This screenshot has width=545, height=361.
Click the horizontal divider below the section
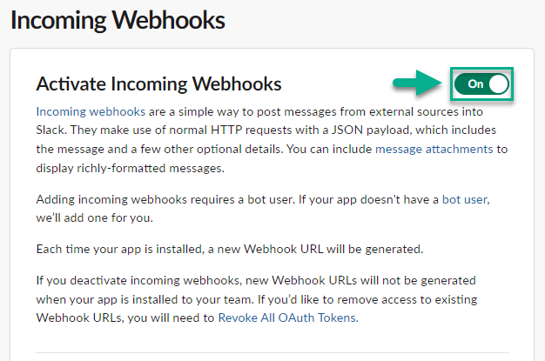272,352
